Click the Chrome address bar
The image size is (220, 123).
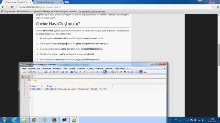(x=114, y=7)
